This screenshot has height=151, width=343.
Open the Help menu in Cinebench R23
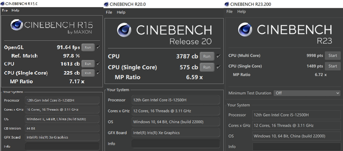[x=241, y=12]
